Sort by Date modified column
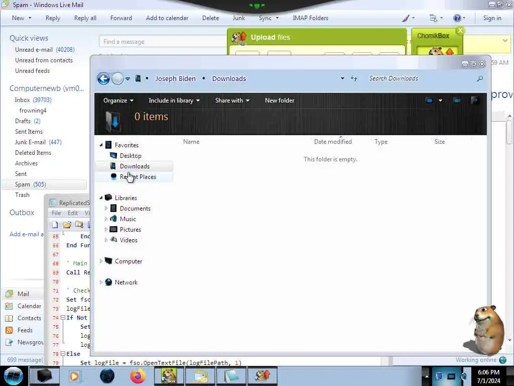 point(333,142)
